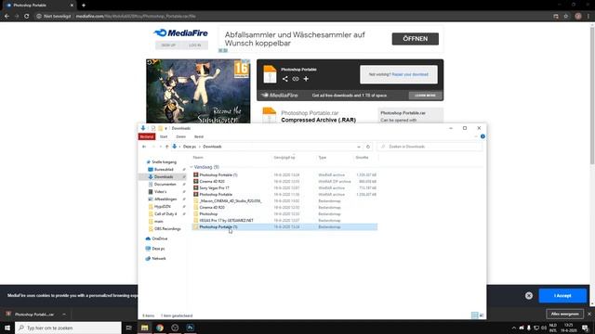
Task: Open Photoshop from the taskbar
Action: (x=190, y=328)
